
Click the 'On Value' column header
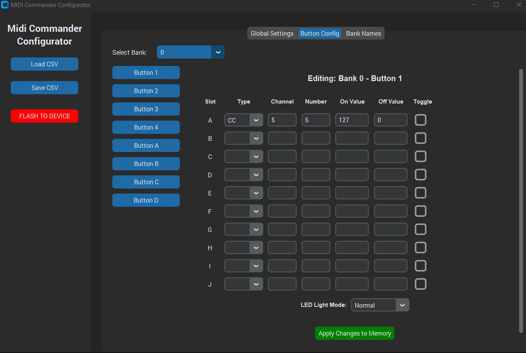352,101
